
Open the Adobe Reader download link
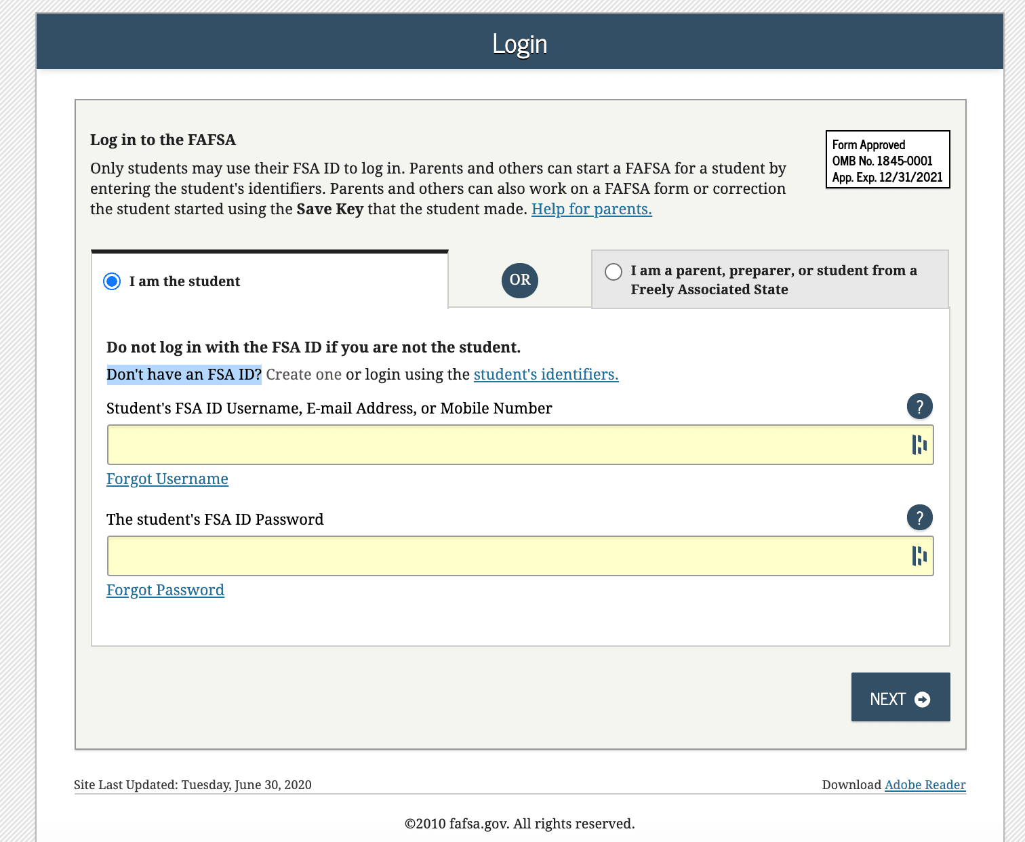pyautogui.click(x=925, y=784)
